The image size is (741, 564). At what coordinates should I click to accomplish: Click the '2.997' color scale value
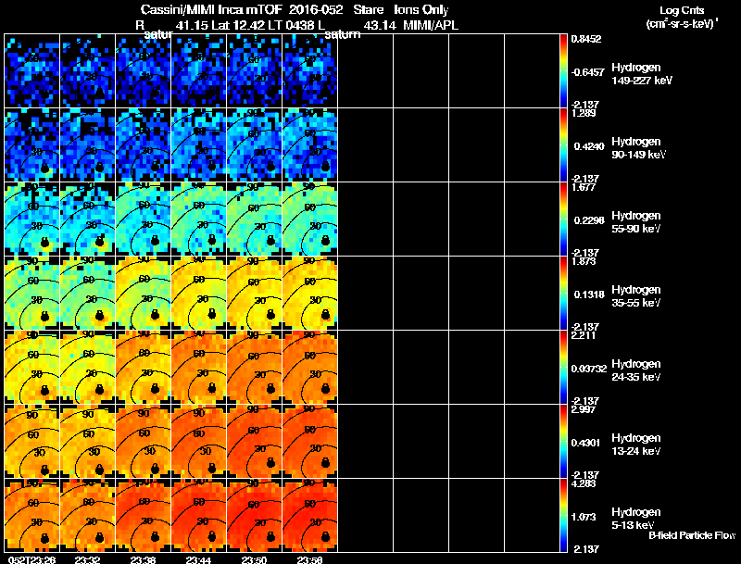pyautogui.click(x=584, y=409)
